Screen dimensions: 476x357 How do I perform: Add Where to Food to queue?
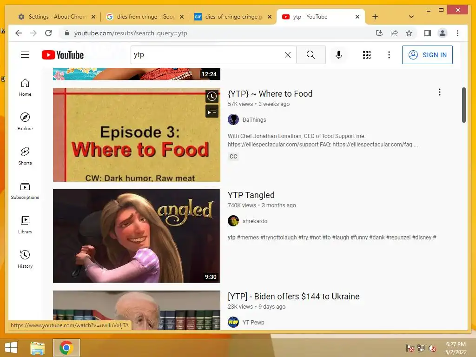[212, 111]
